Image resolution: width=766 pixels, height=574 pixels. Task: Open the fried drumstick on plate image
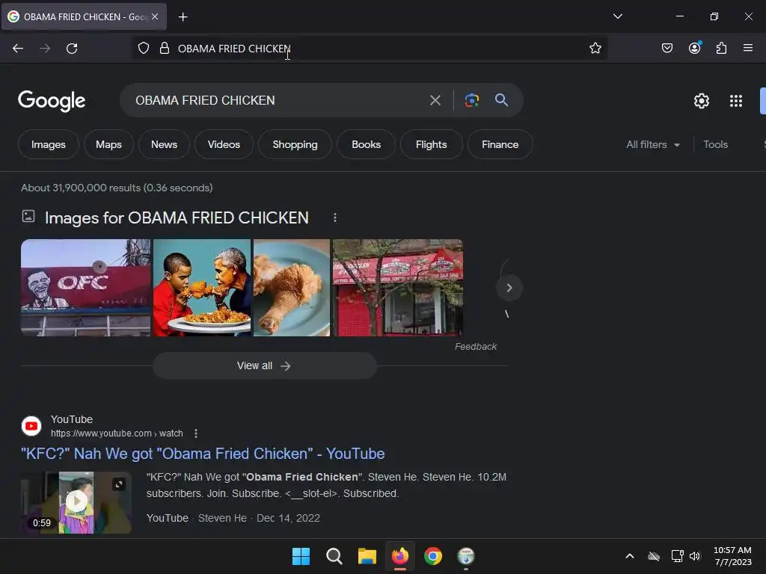292,288
